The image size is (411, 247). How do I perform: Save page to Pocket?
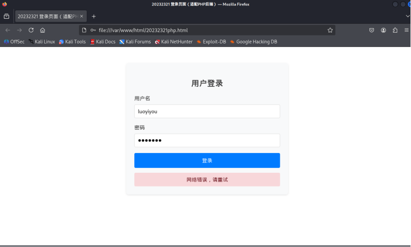click(x=371, y=30)
